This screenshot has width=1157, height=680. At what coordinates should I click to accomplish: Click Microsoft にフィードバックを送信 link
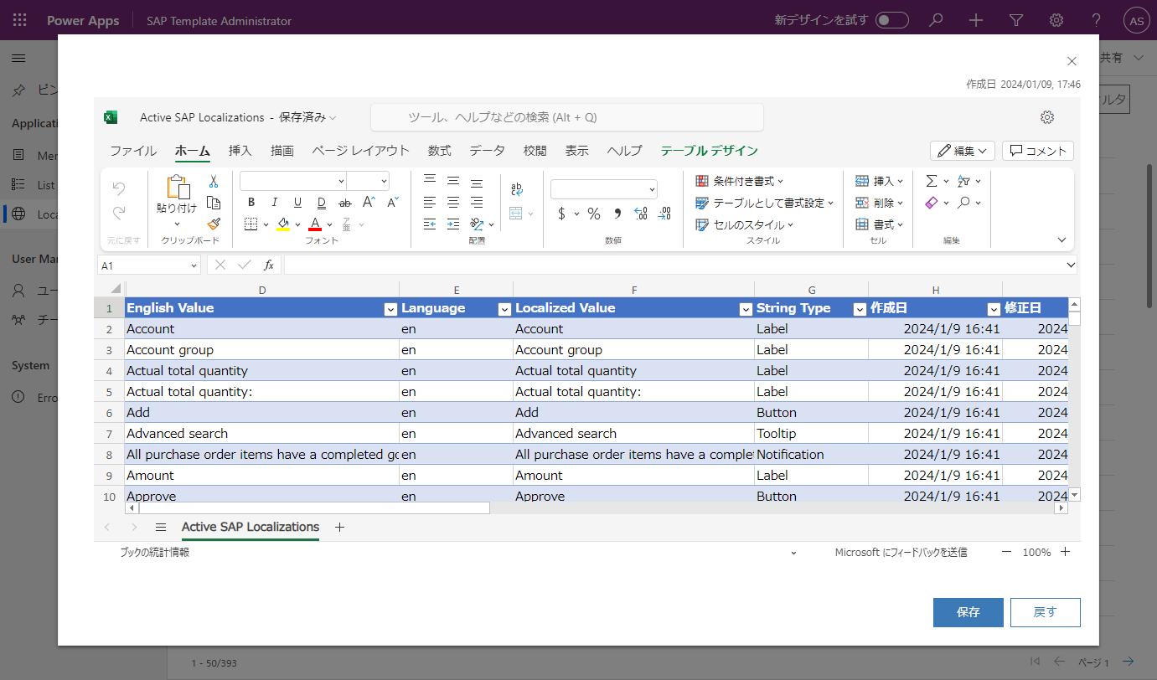click(901, 553)
